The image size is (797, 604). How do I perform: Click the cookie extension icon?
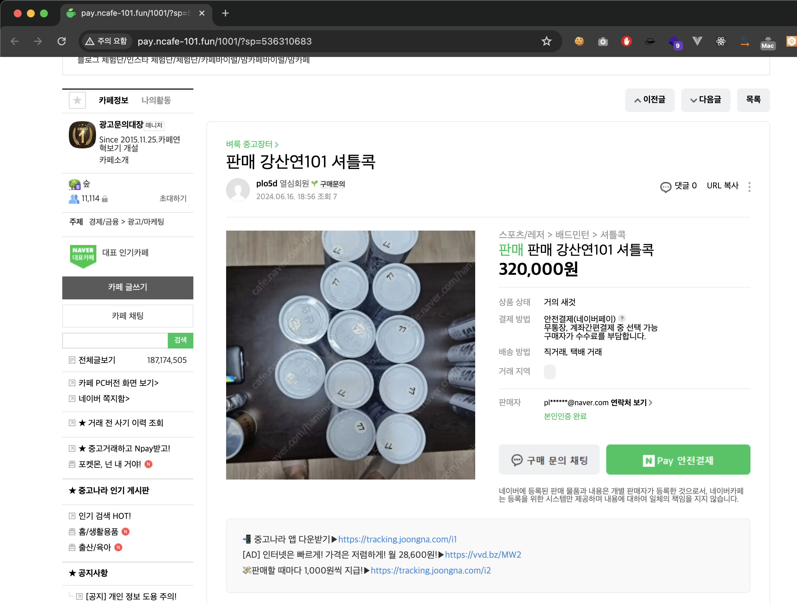click(579, 41)
